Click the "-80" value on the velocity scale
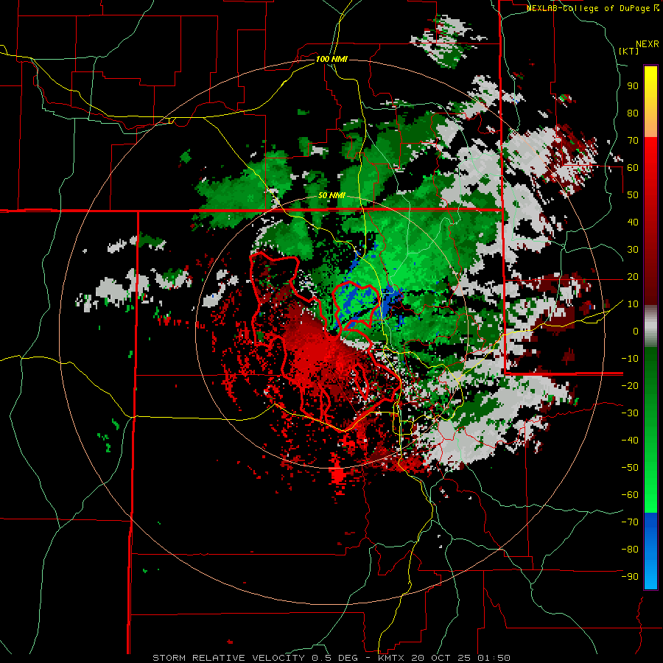663x663 pixels. [631, 550]
